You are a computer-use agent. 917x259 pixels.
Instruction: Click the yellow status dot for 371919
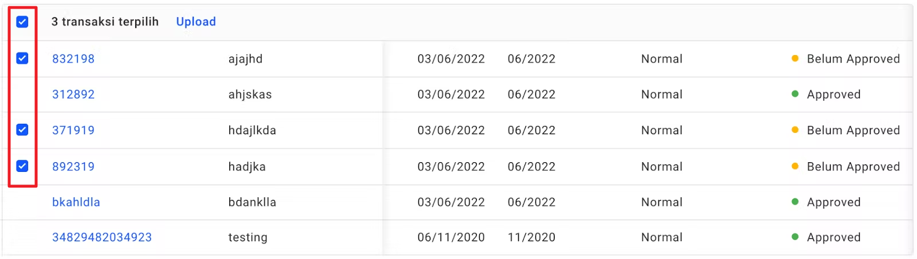point(795,130)
